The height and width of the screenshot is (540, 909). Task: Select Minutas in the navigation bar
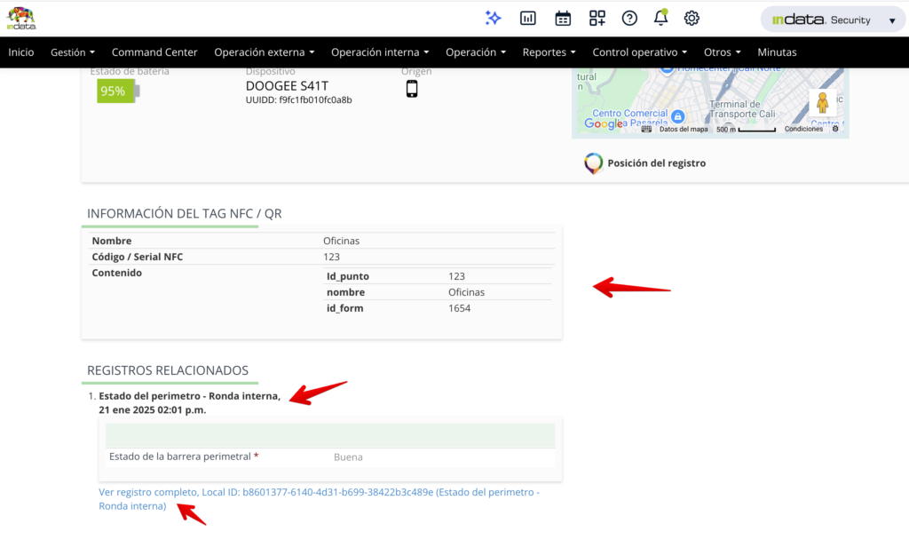click(777, 52)
